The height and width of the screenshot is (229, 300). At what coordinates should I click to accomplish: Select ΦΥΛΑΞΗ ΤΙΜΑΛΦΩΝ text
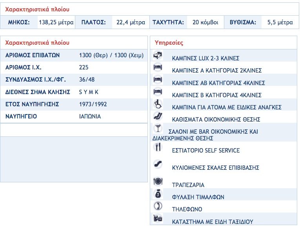198,197
